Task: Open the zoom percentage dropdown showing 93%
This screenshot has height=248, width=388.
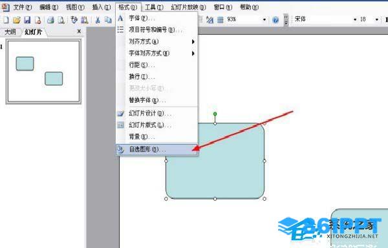Action: (264, 19)
